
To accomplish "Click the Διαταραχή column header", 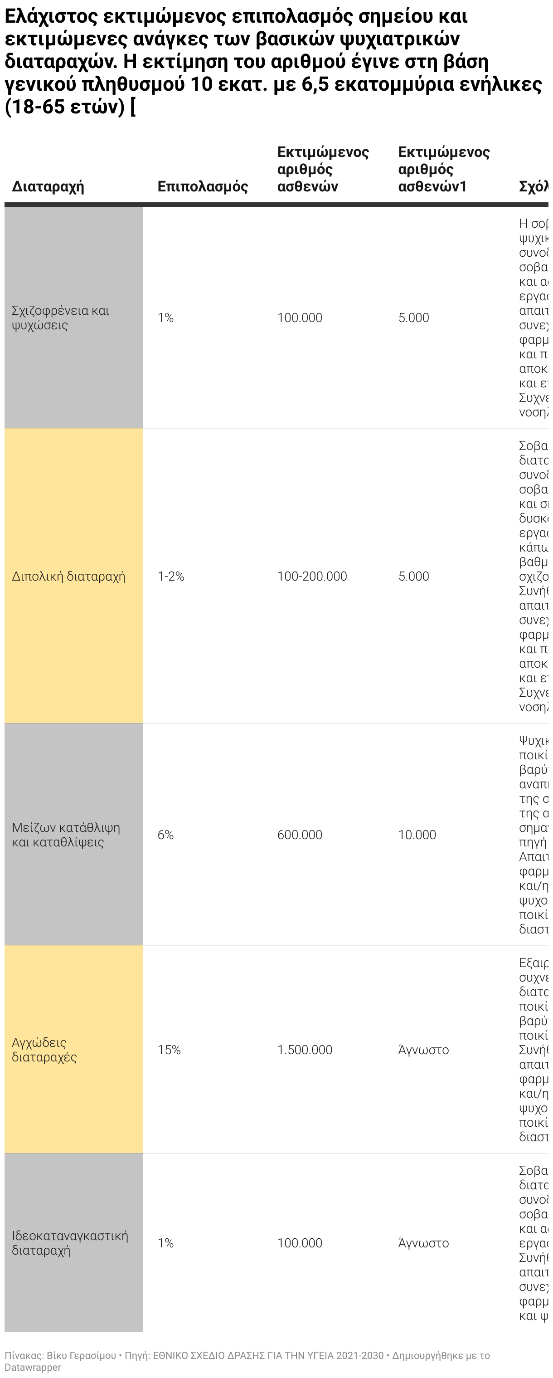I will click(x=48, y=186).
